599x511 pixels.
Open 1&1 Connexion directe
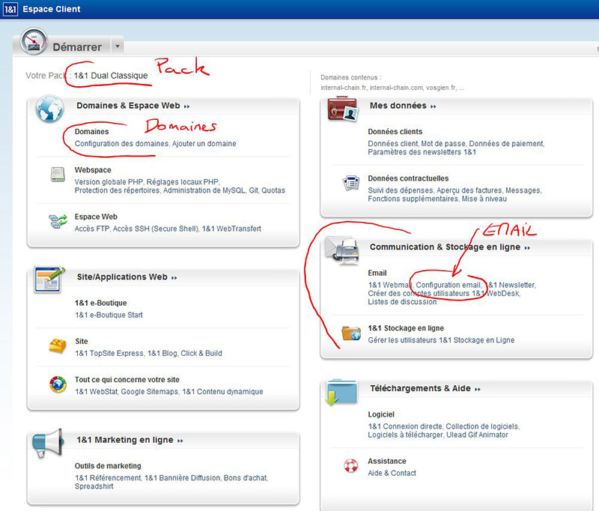(405, 426)
